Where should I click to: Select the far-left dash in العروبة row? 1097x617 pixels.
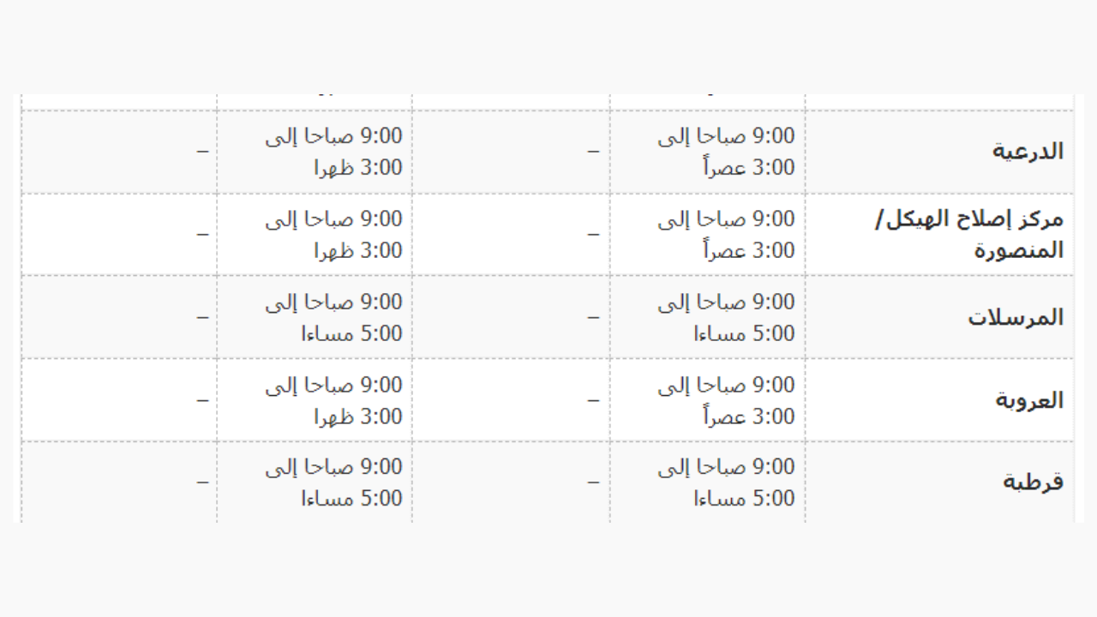pos(202,400)
